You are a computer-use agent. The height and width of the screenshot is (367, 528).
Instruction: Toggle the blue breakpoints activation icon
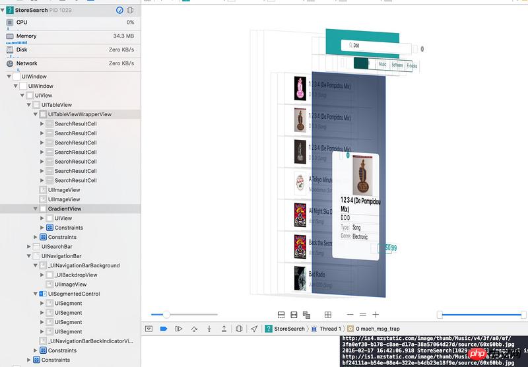pos(164,329)
